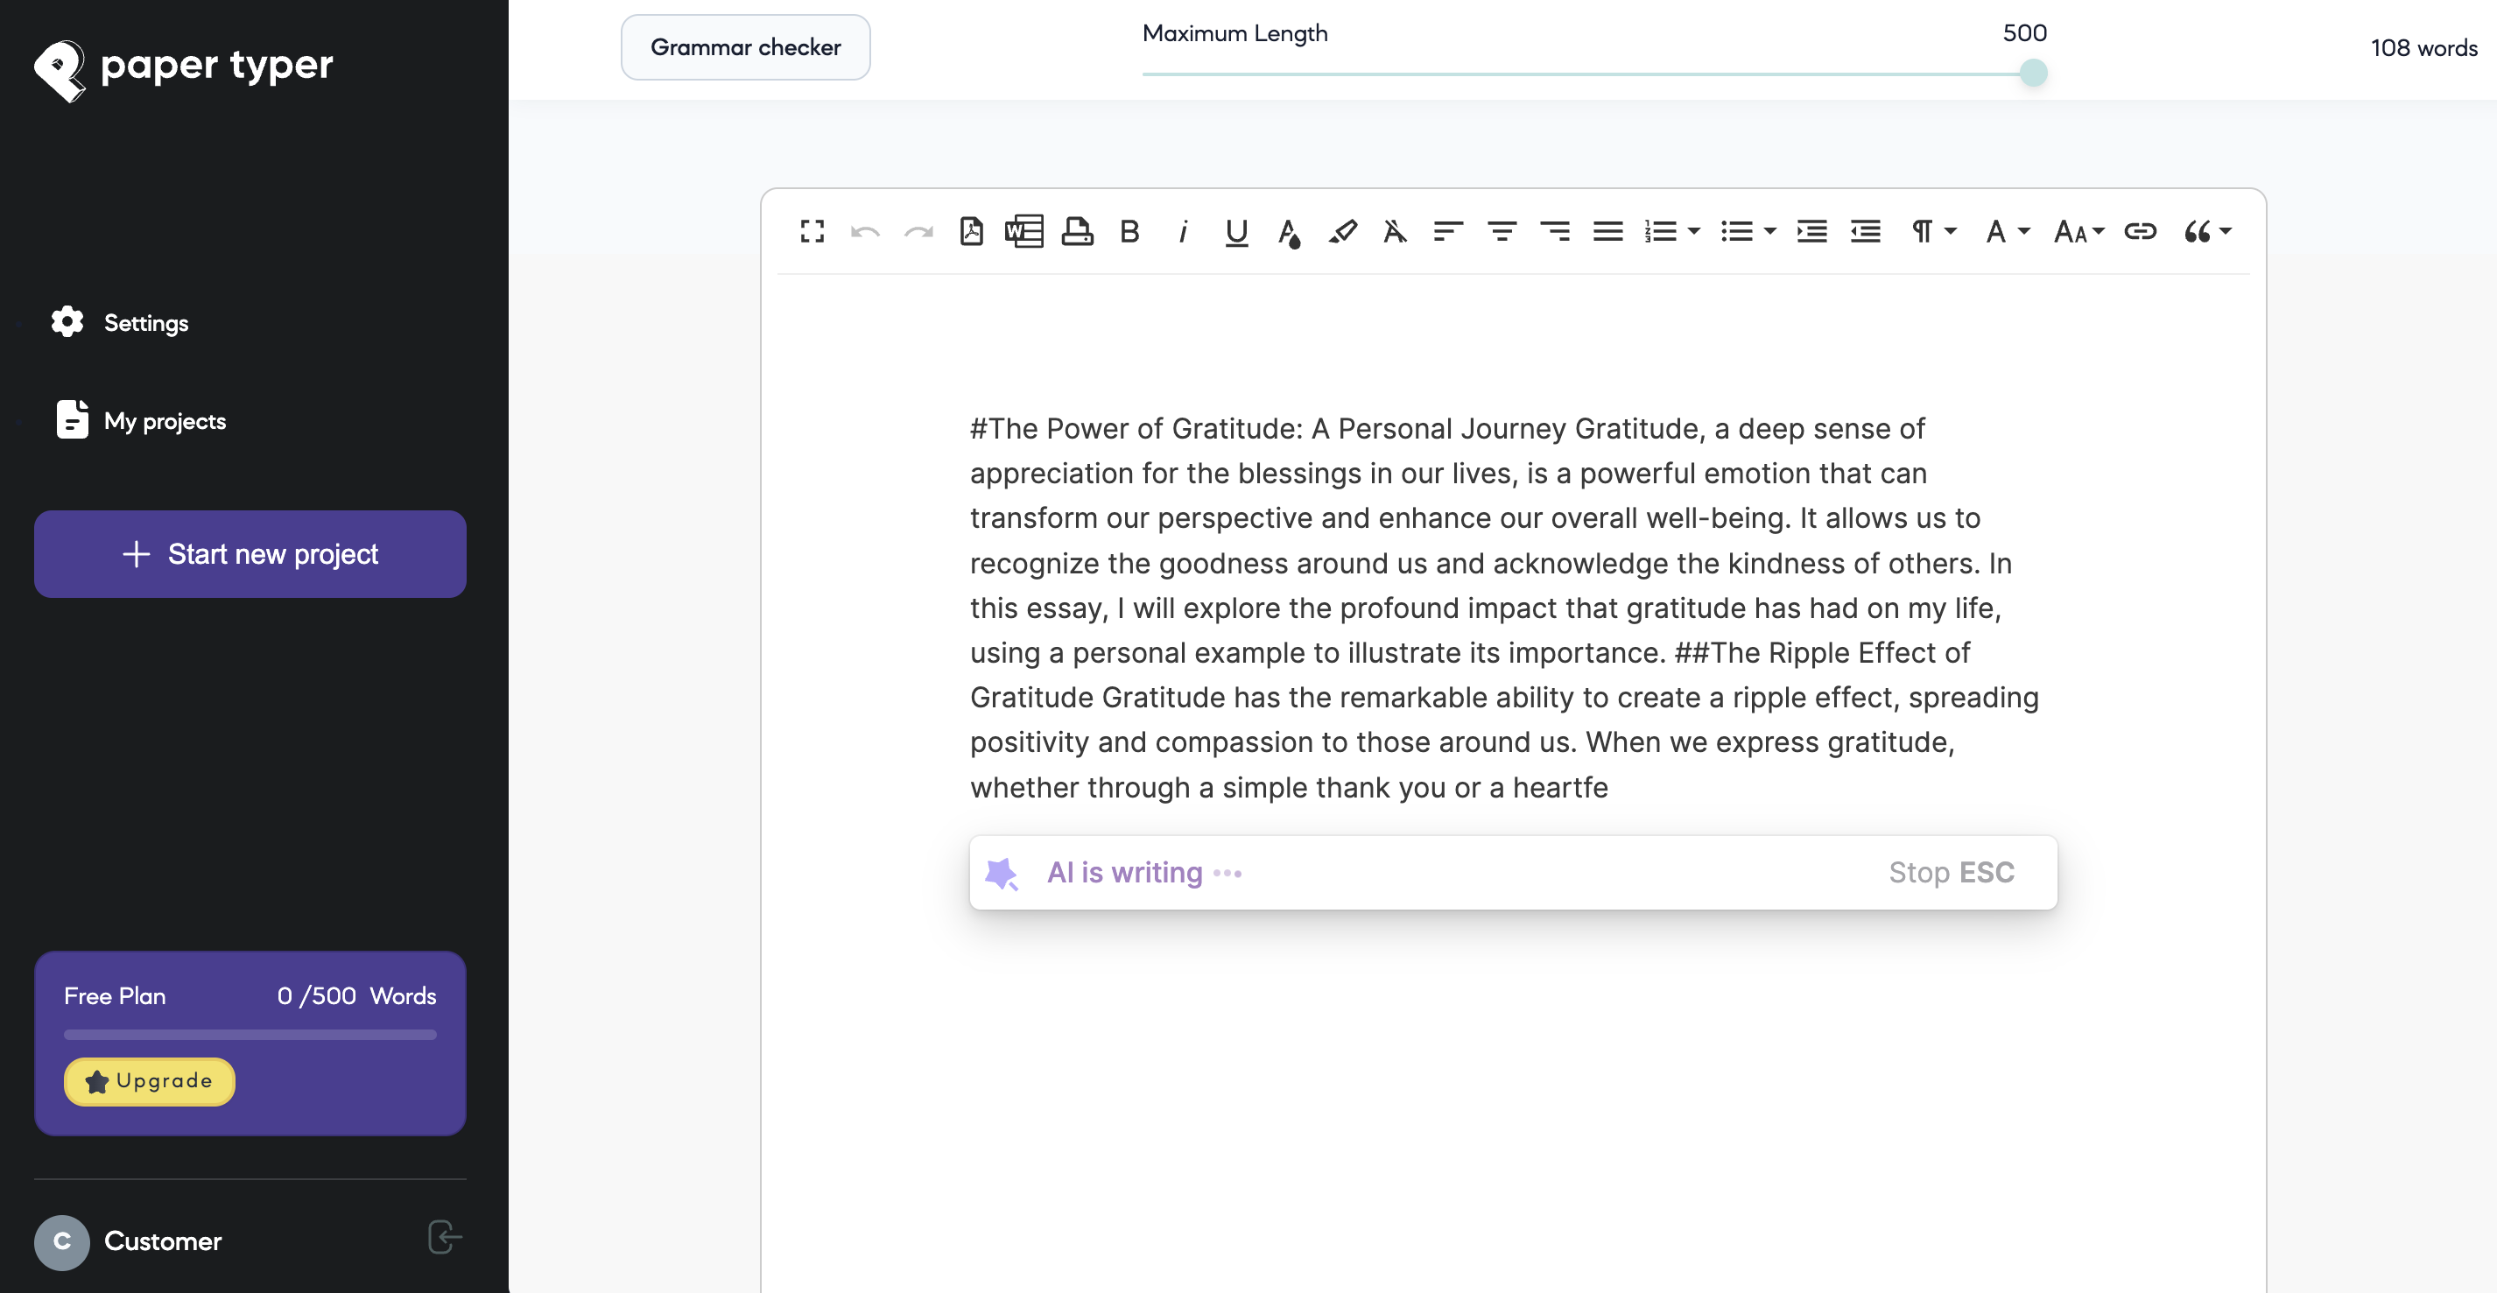2497x1293 pixels.
Task: Toggle fullscreen editor mode icon
Action: 812,231
